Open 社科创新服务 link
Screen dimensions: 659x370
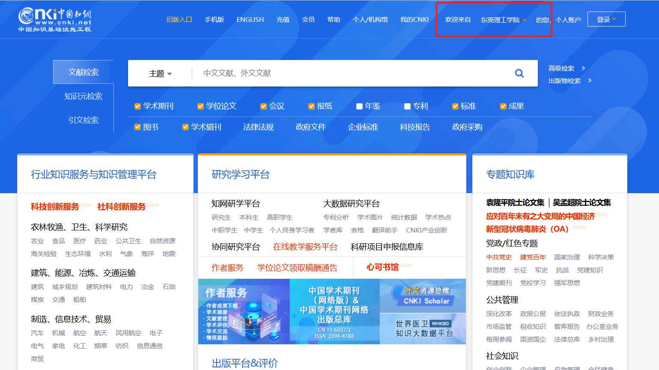tap(122, 207)
